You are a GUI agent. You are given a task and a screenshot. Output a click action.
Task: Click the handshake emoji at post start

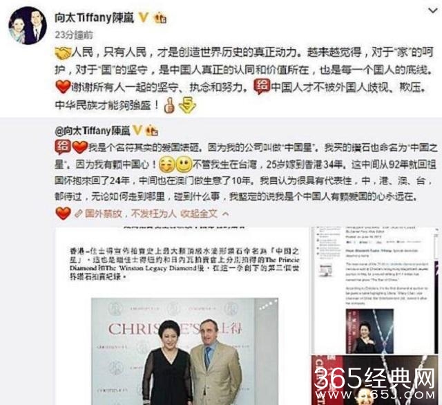tap(63, 53)
